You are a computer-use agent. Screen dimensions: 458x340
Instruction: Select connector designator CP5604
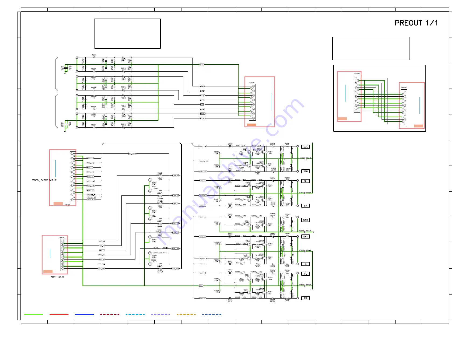click(357, 73)
